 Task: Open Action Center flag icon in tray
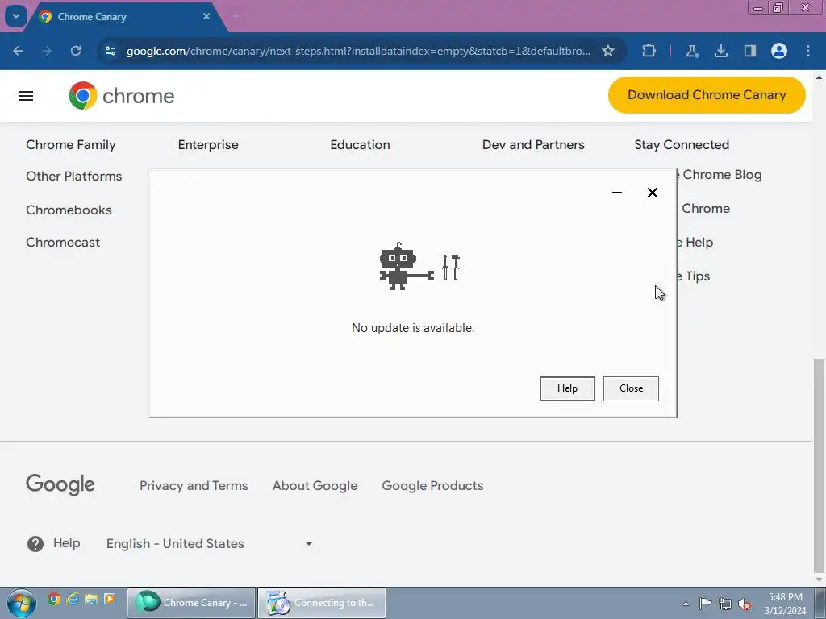(705, 603)
